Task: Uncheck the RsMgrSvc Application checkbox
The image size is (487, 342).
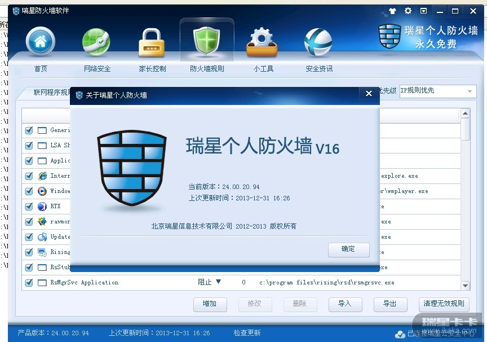Action: pos(29,283)
